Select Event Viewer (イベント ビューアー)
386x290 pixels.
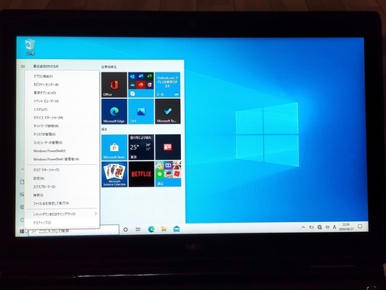coord(62,101)
